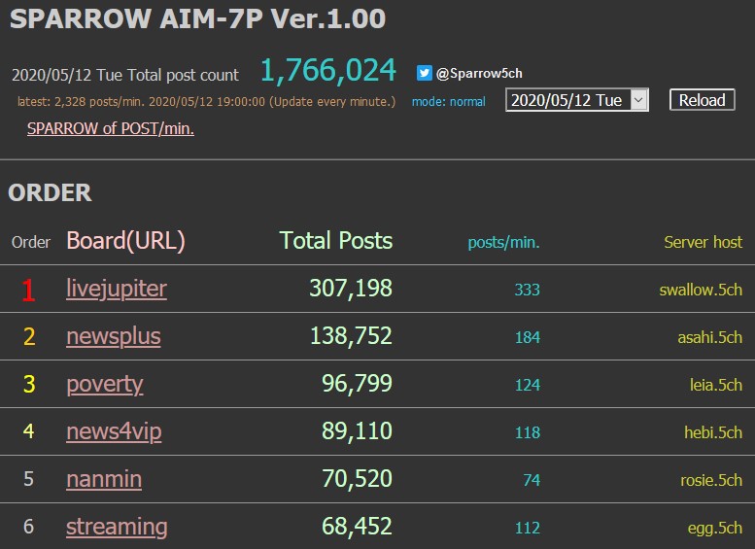Open the newsplus board link
Image resolution: width=755 pixels, height=549 pixels.
click(114, 336)
